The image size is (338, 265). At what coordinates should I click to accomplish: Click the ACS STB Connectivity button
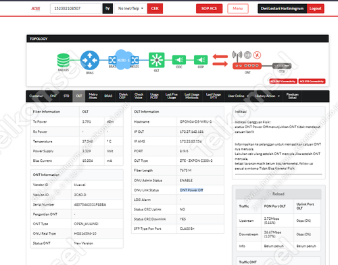[312, 82]
